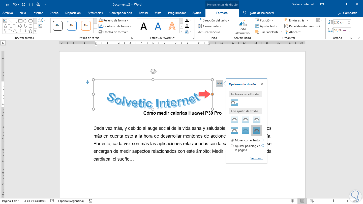This screenshot has width=363, height=204.
Task: Open the Ajustar texto dropdown in ribbon
Action: pyautogui.click(x=267, y=26)
